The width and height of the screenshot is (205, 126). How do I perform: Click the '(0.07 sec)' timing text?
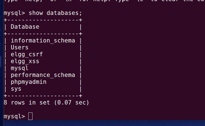pyautogui.click(x=72, y=103)
